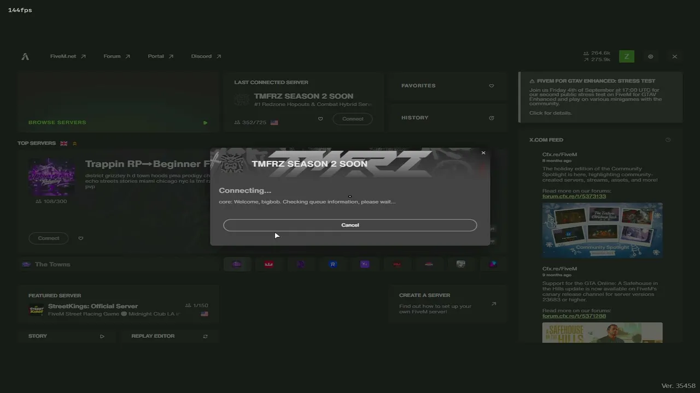
Task: Click the US flag beside 352/725
Action: [274, 123]
